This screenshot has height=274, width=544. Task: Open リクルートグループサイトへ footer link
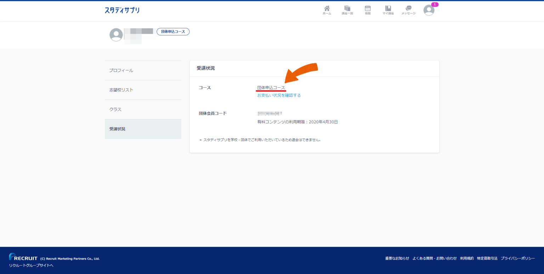point(31,266)
